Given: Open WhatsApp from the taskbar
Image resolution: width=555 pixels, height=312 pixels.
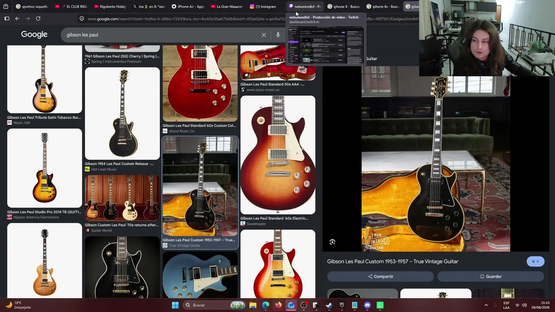Looking at the screenshot, I should (x=380, y=305).
